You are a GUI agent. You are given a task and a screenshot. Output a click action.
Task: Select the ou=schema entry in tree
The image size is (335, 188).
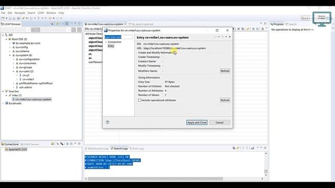pos(22,51)
